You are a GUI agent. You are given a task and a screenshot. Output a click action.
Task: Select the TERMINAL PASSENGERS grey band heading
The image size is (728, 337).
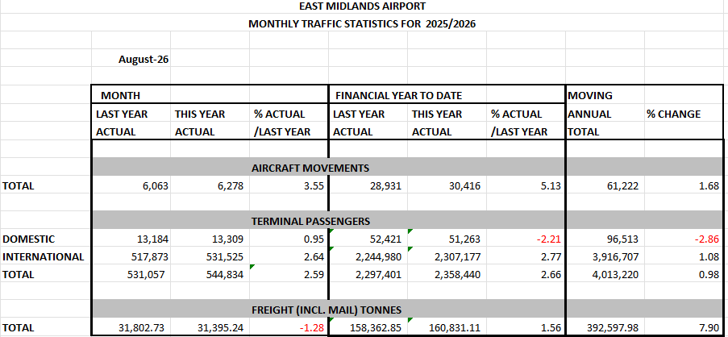[310, 222]
